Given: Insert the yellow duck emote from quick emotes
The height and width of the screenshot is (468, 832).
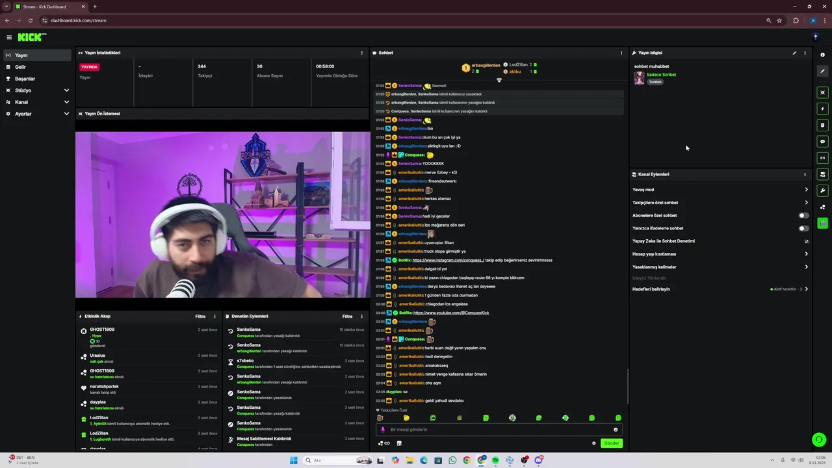Looking at the screenshot, I should (x=406, y=418).
